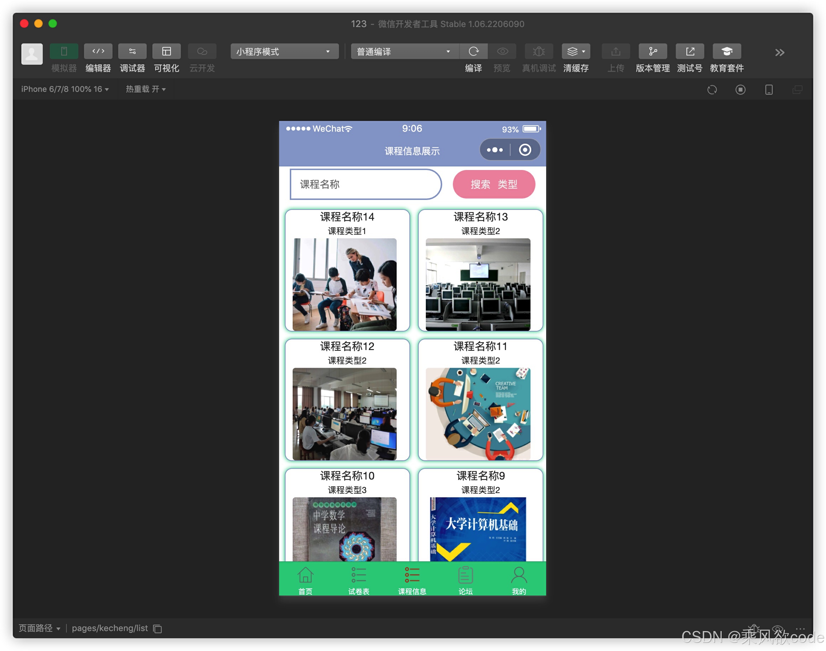
Task: Open the 小程序模式 mode dropdown
Action: pyautogui.click(x=284, y=52)
